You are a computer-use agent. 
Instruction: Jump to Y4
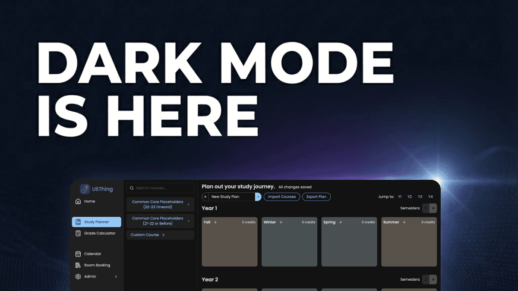(430, 197)
